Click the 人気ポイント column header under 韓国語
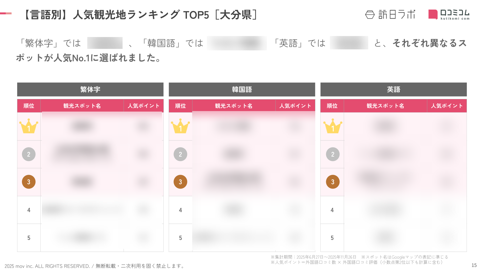The image size is (484, 272). pos(295,106)
